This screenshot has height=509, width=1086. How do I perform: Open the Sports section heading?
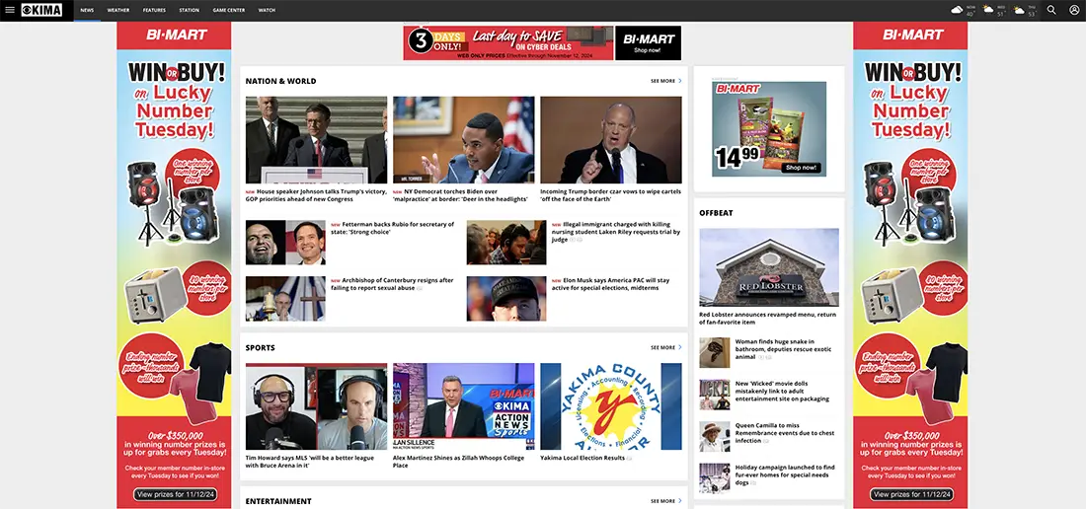[x=260, y=347]
